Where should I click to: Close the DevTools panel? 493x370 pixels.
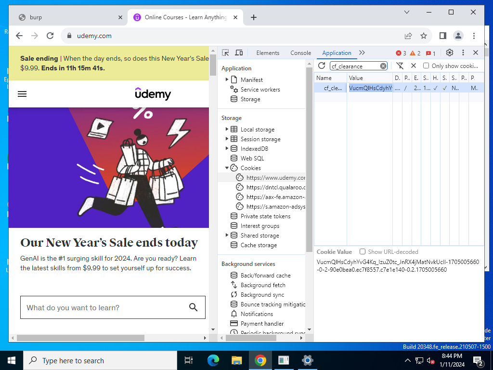point(476,53)
